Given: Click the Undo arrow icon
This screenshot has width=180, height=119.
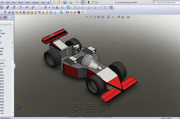Looking at the screenshot, I should click(x=77, y=2).
